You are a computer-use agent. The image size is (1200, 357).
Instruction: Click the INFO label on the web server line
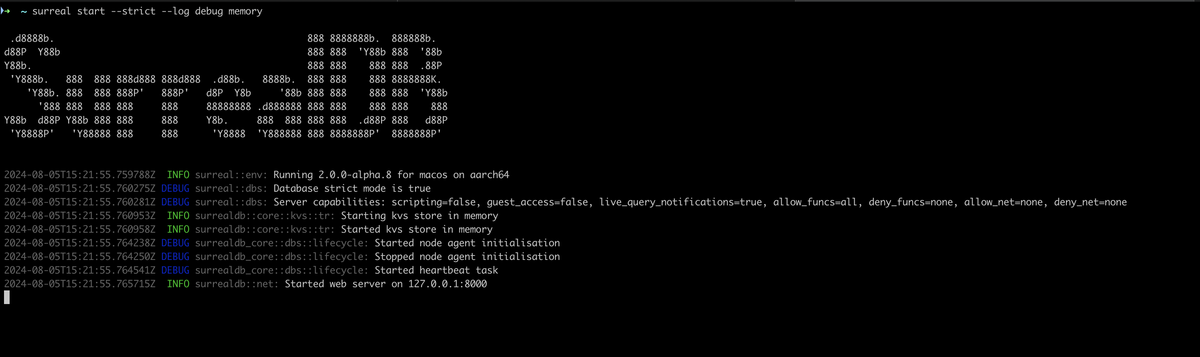coord(178,284)
